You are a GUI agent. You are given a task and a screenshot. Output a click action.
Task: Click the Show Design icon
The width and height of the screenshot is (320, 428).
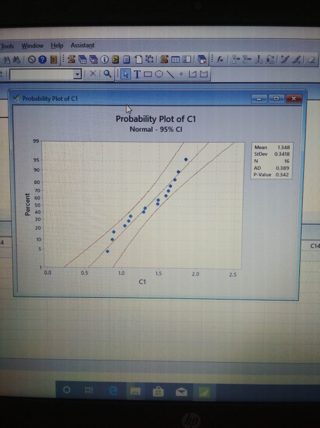pyautogui.click(x=149, y=59)
